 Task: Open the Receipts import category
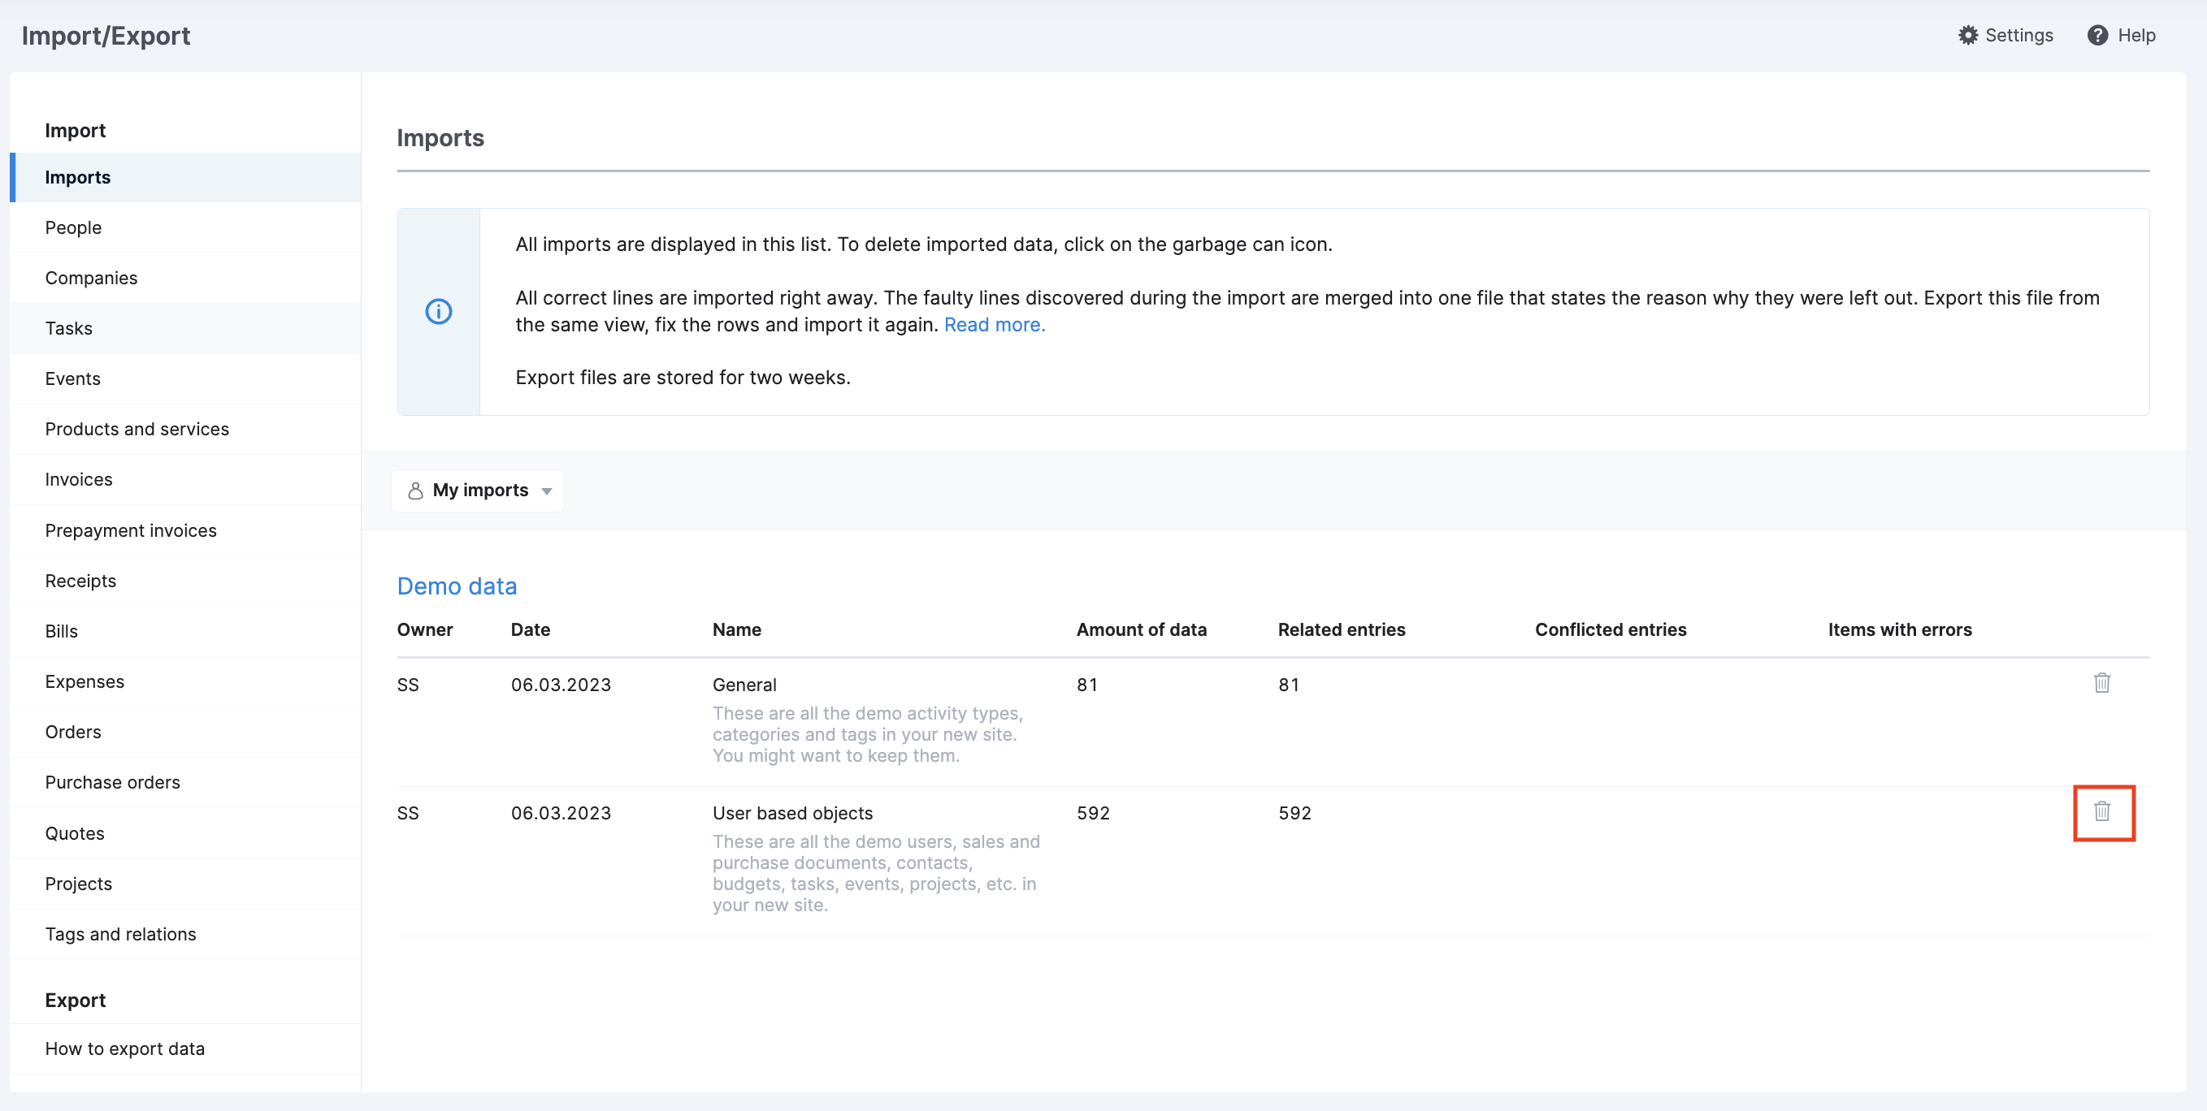[80, 580]
